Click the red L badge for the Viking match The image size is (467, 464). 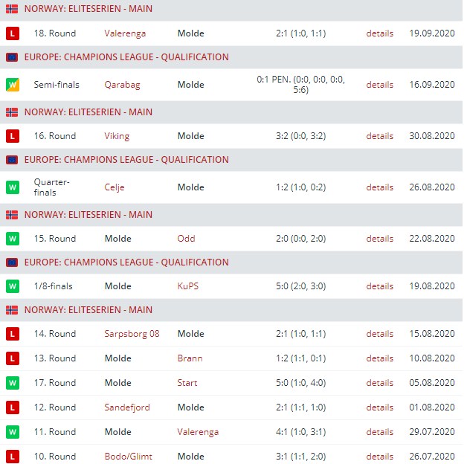pyautogui.click(x=12, y=136)
